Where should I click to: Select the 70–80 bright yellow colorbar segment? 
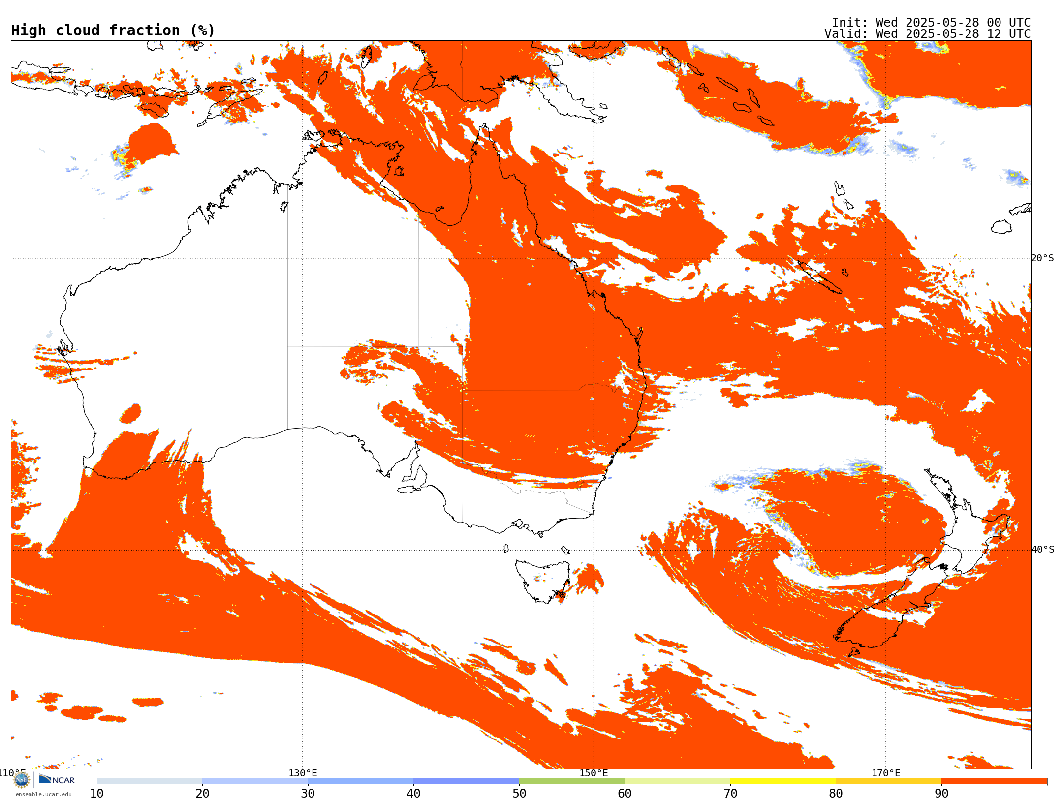[x=783, y=781]
